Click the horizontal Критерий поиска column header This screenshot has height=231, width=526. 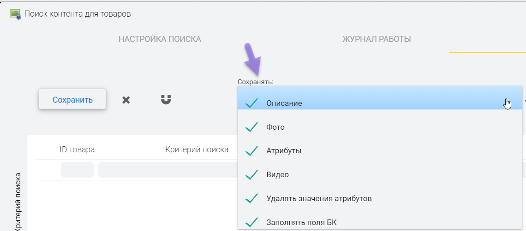click(x=197, y=150)
